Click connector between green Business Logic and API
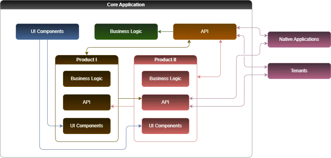 (x=166, y=31)
